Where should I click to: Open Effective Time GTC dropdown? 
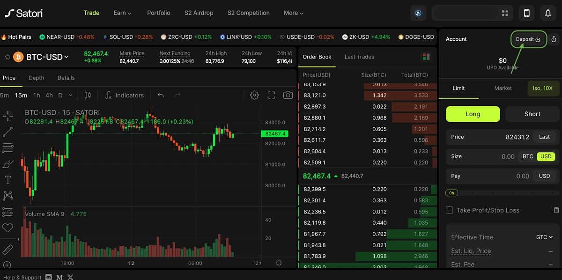545,237
